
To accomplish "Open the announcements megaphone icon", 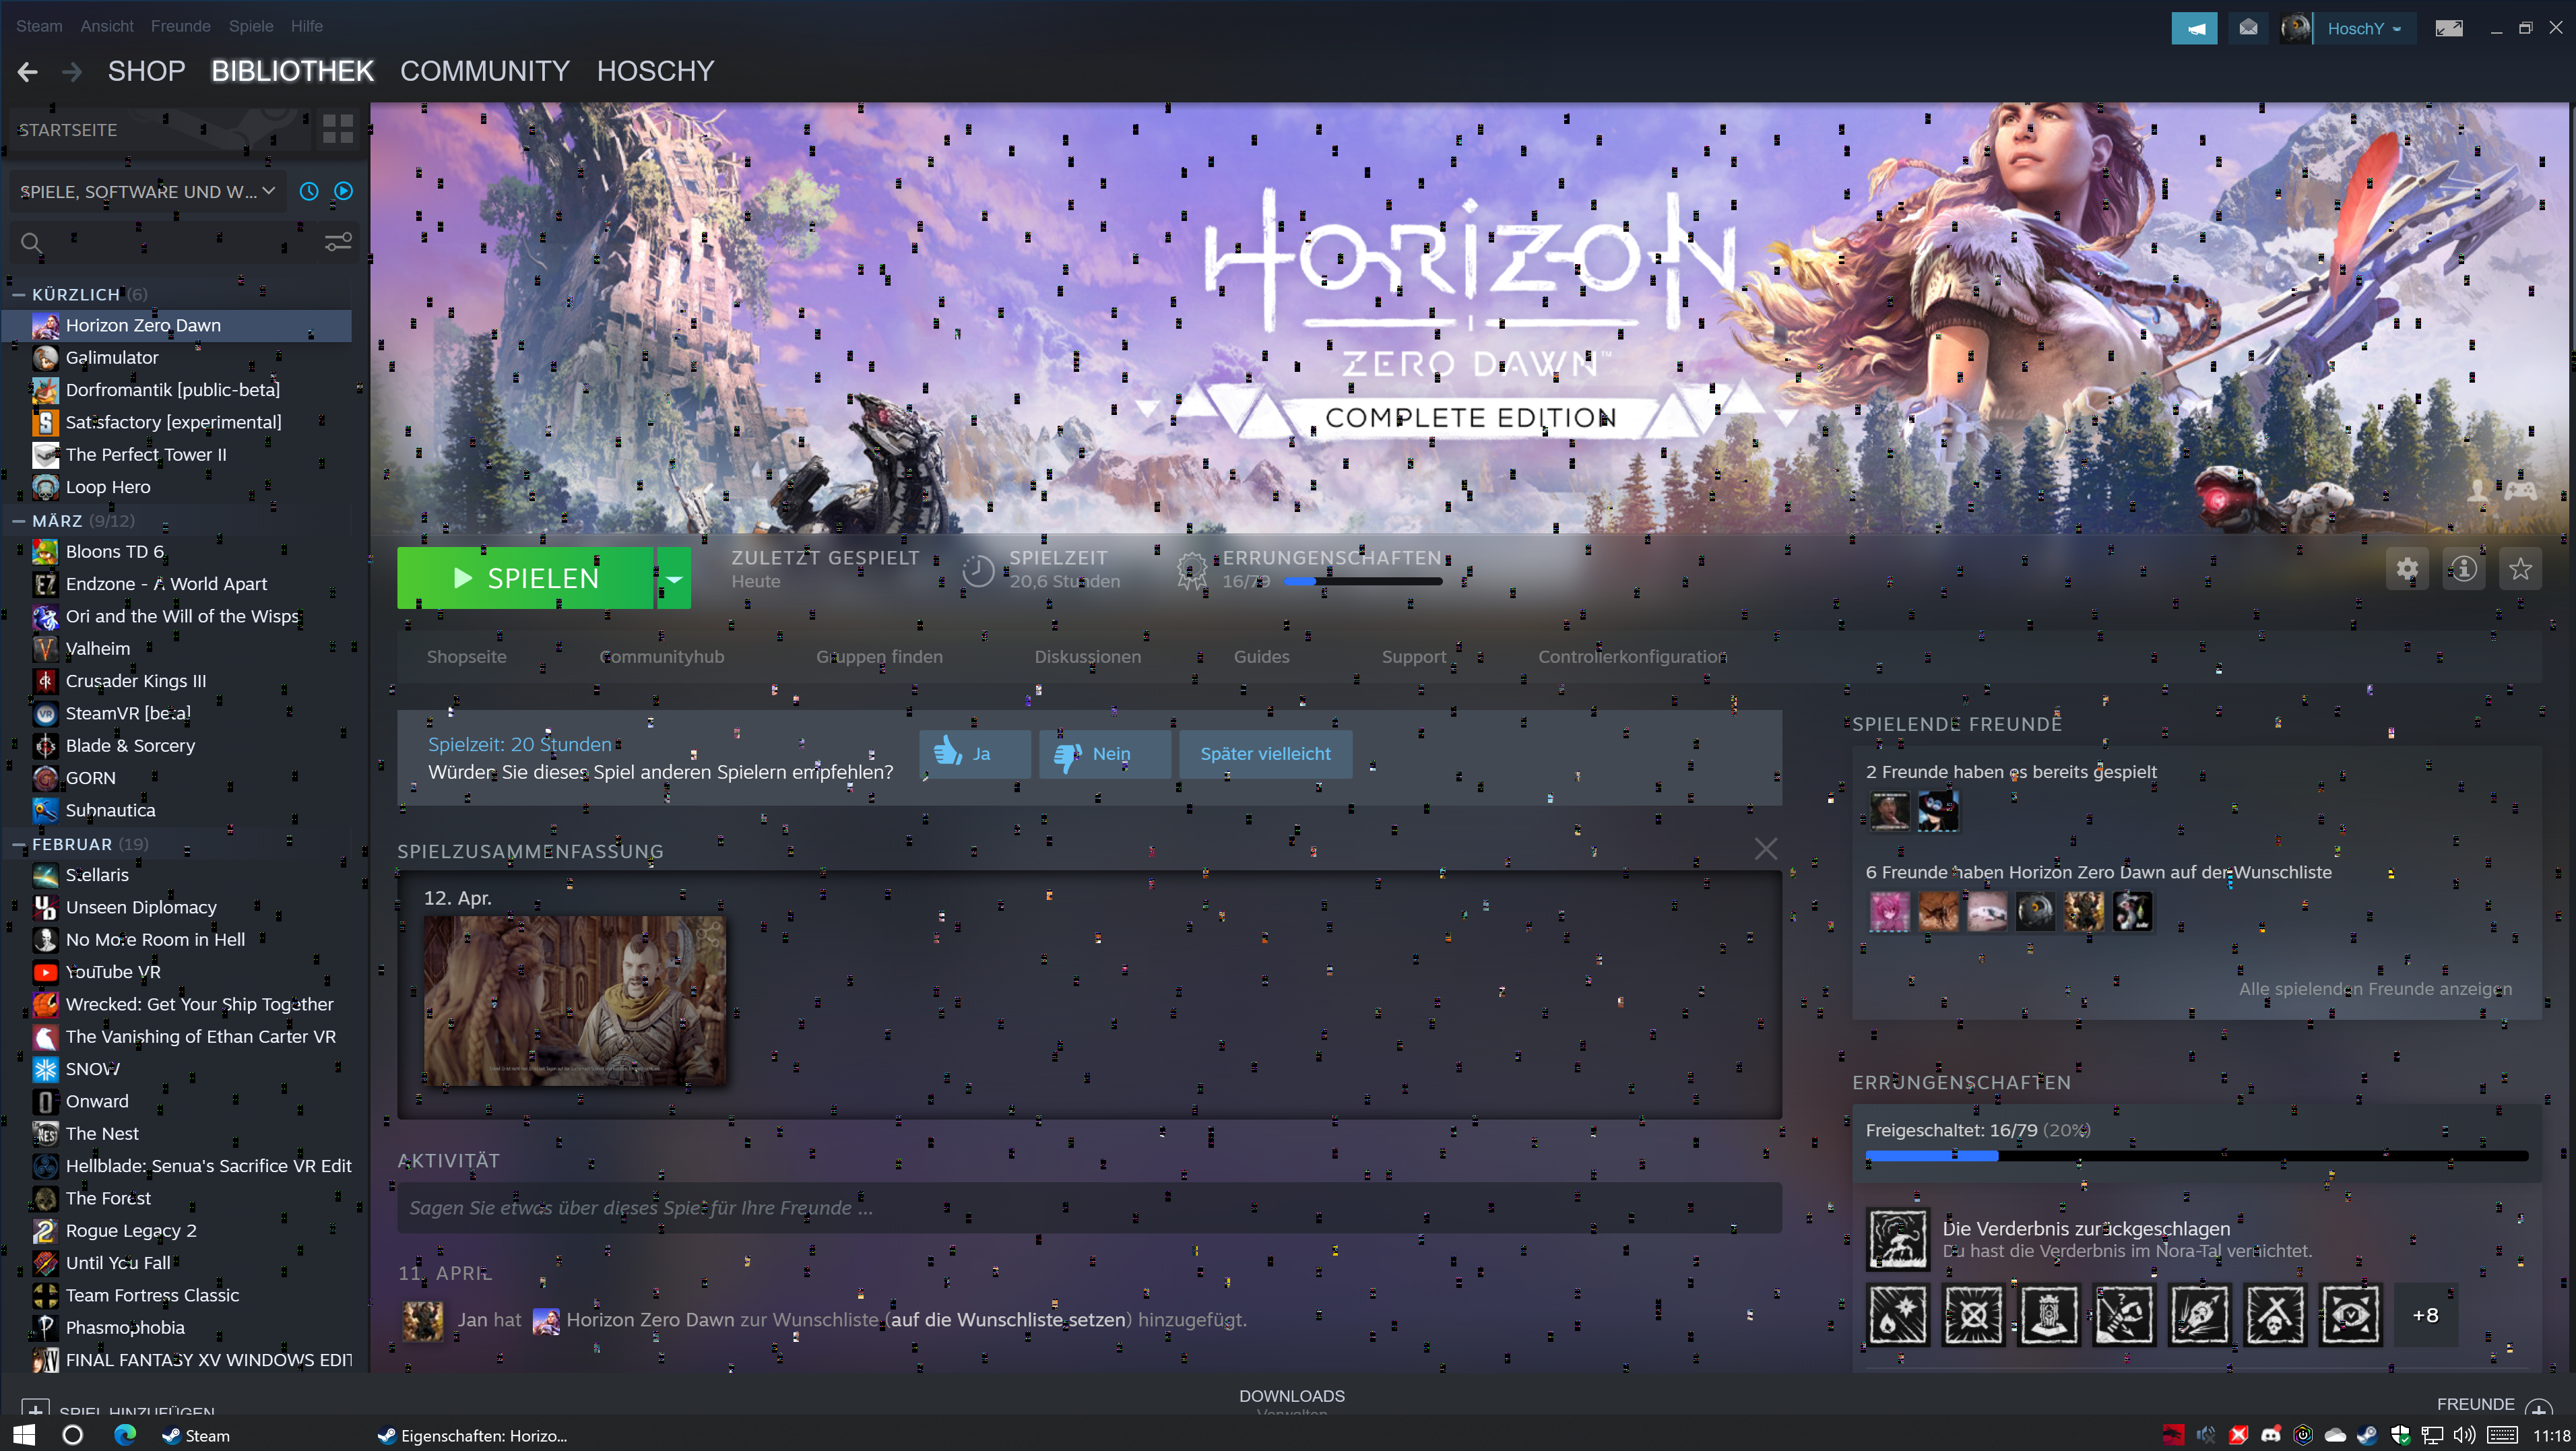I will pyautogui.click(x=2194, y=28).
